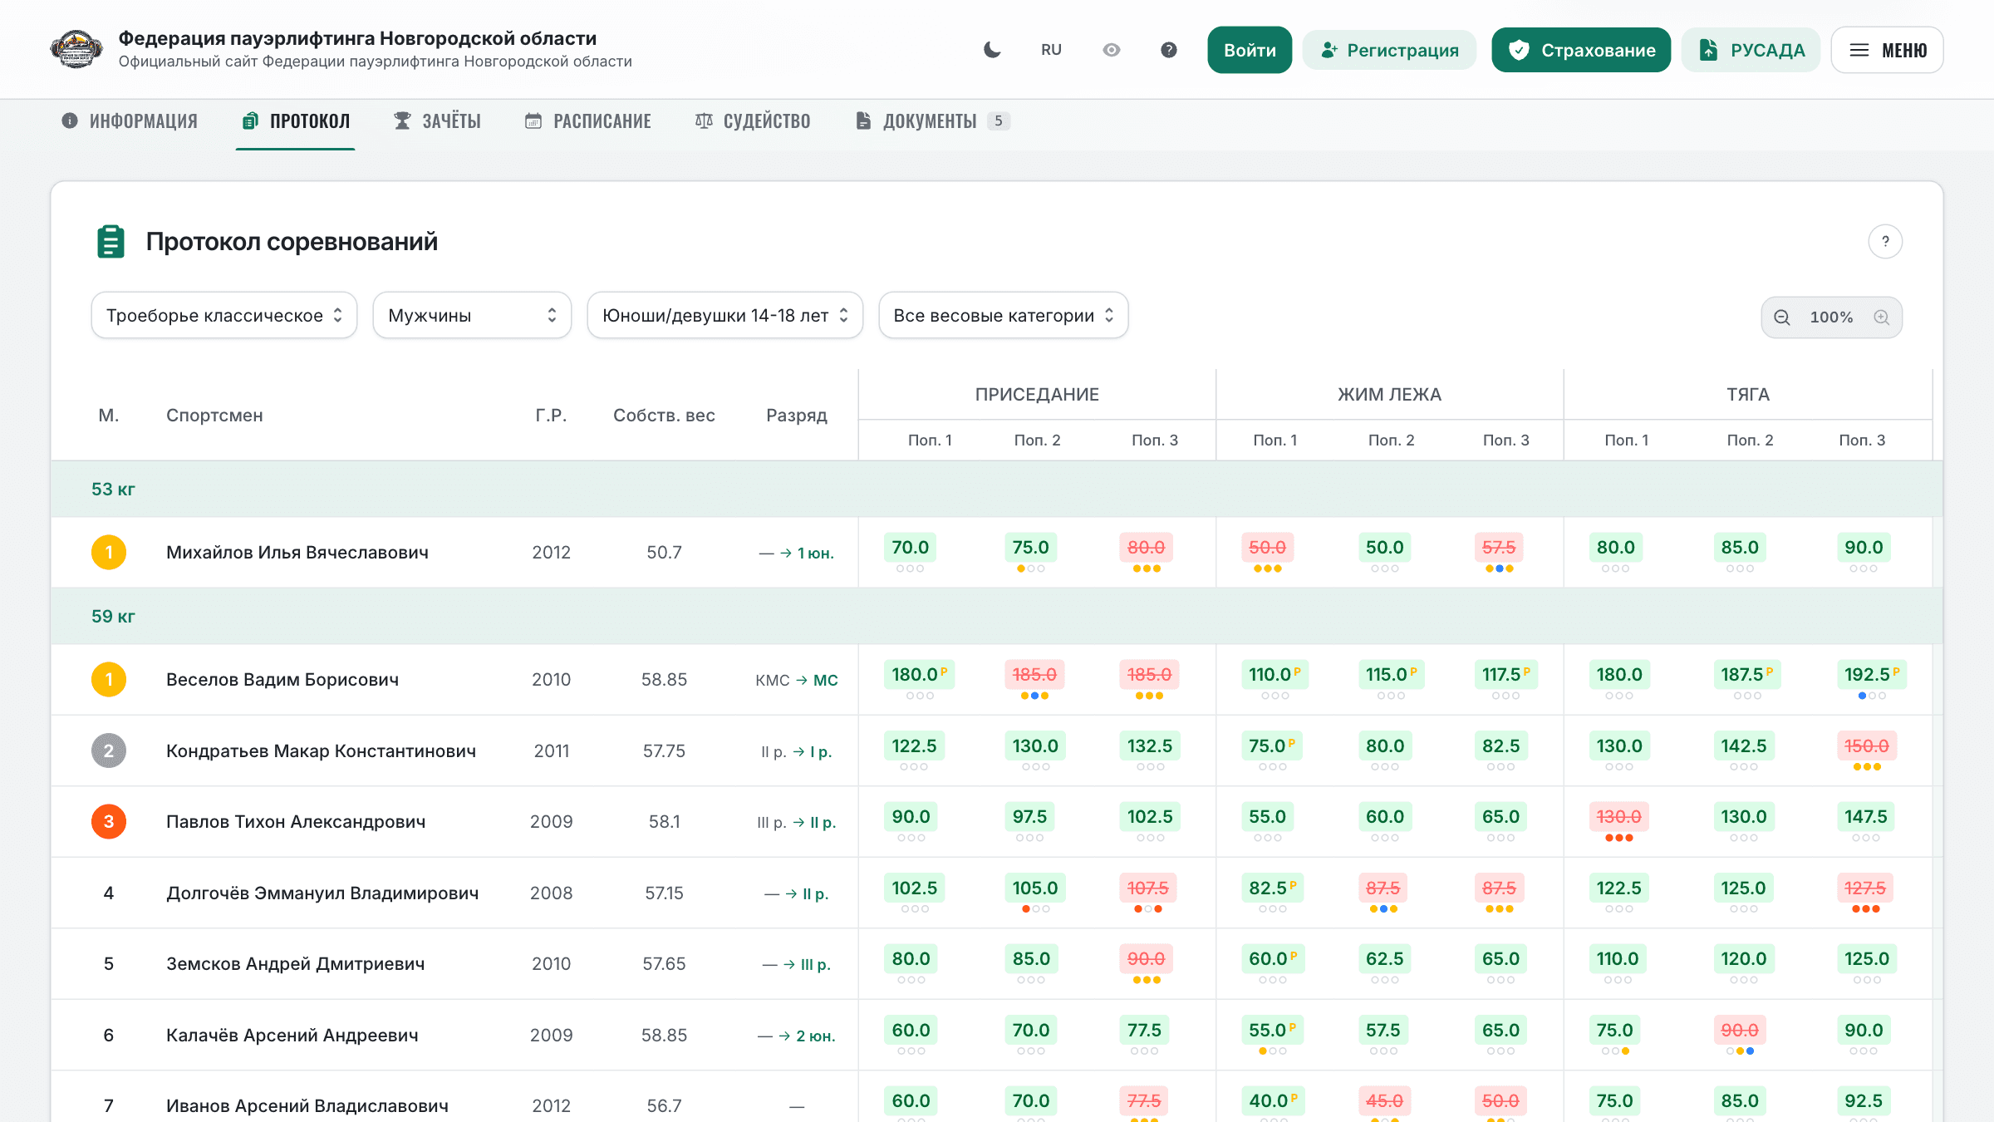Click Веселов's КМС → МС rank cell
1994x1122 pixels.
[x=797, y=681]
